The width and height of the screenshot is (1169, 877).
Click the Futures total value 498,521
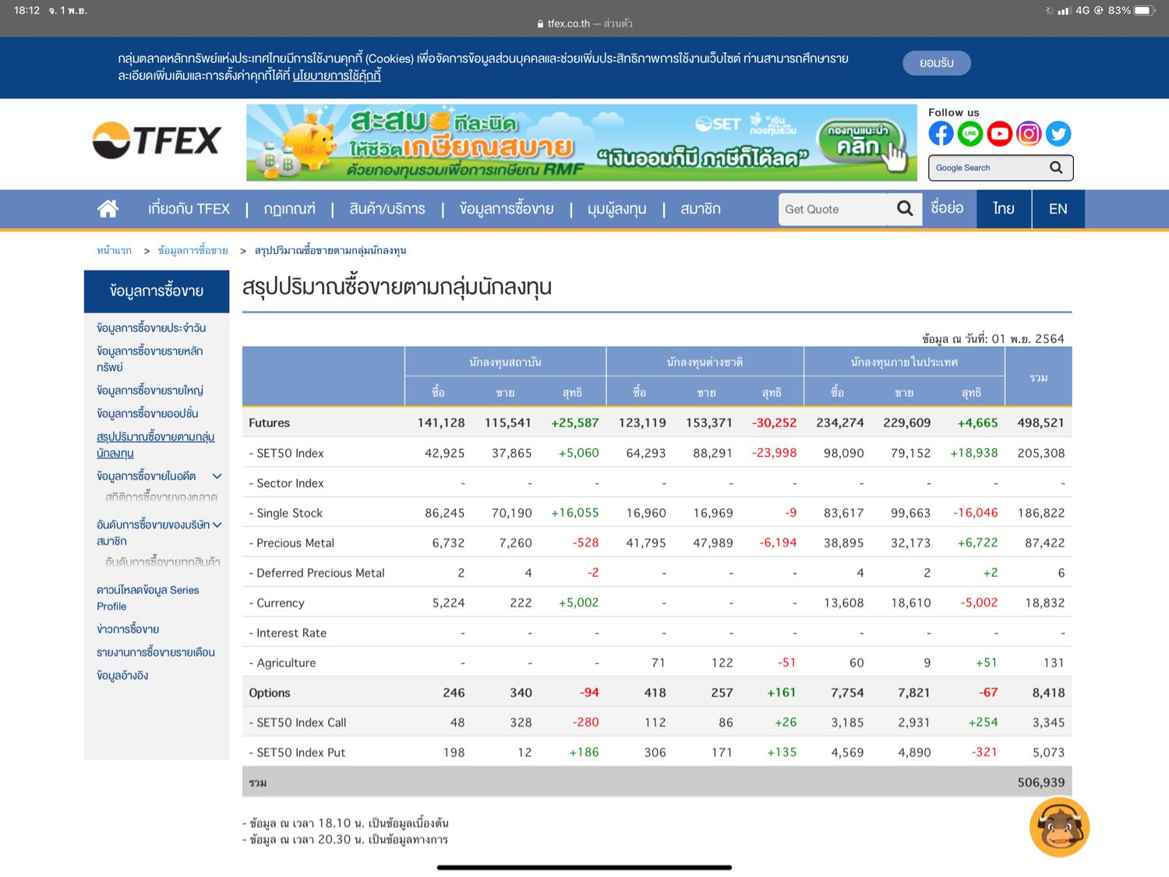tap(1040, 423)
